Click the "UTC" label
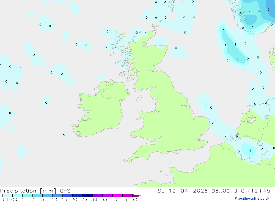The height and width of the screenshot is (201, 275). tap(239, 191)
